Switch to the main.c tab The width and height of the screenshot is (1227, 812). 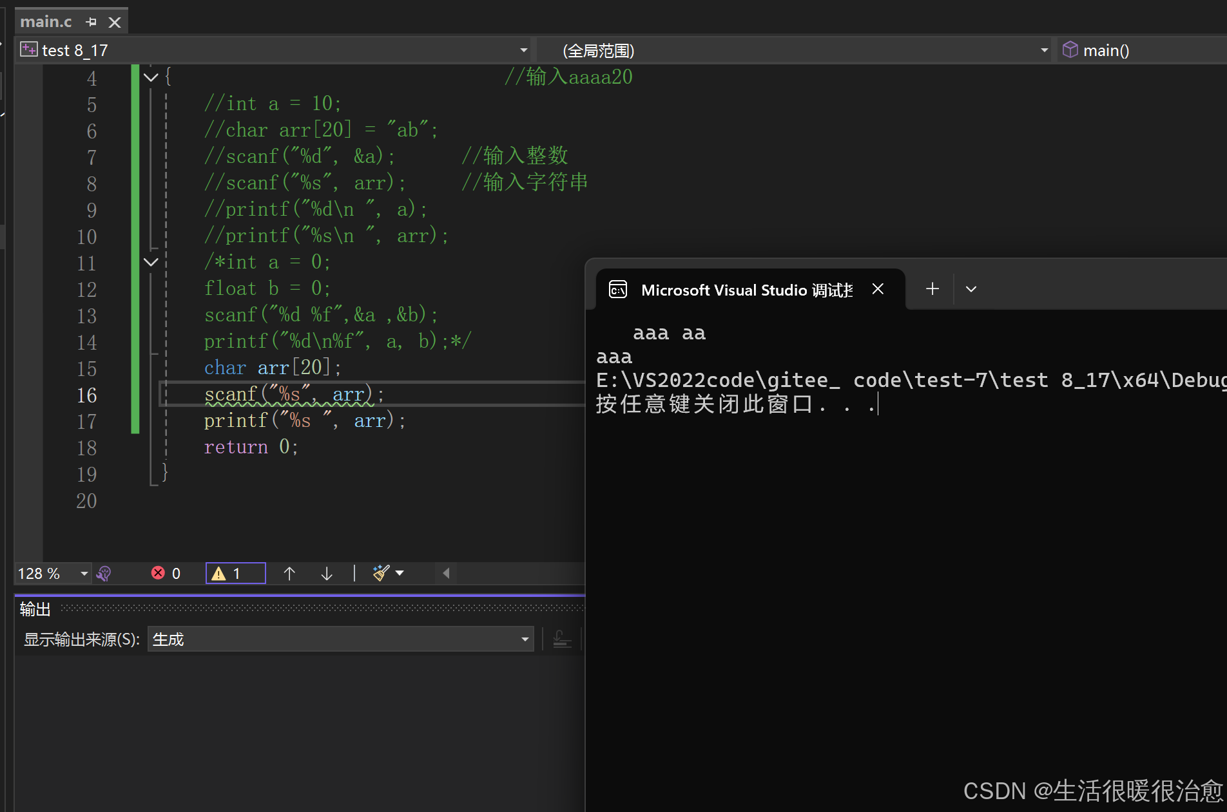pos(46,22)
